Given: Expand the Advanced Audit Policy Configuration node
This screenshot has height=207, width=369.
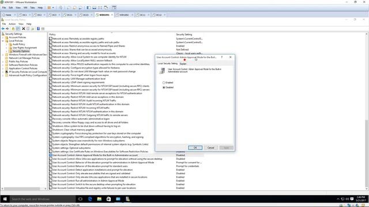Looking at the screenshot, I should (3, 75).
